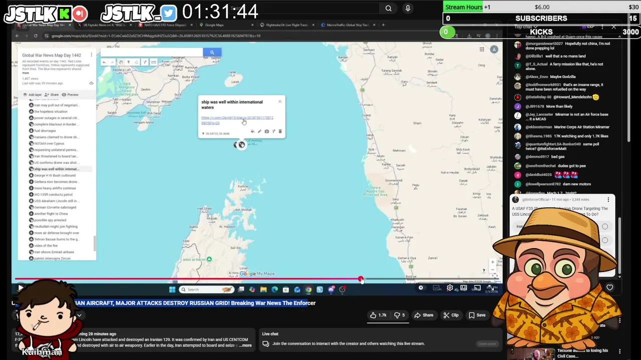Click the map search input field
This screenshot has height=360, width=641.
(x=151, y=52)
